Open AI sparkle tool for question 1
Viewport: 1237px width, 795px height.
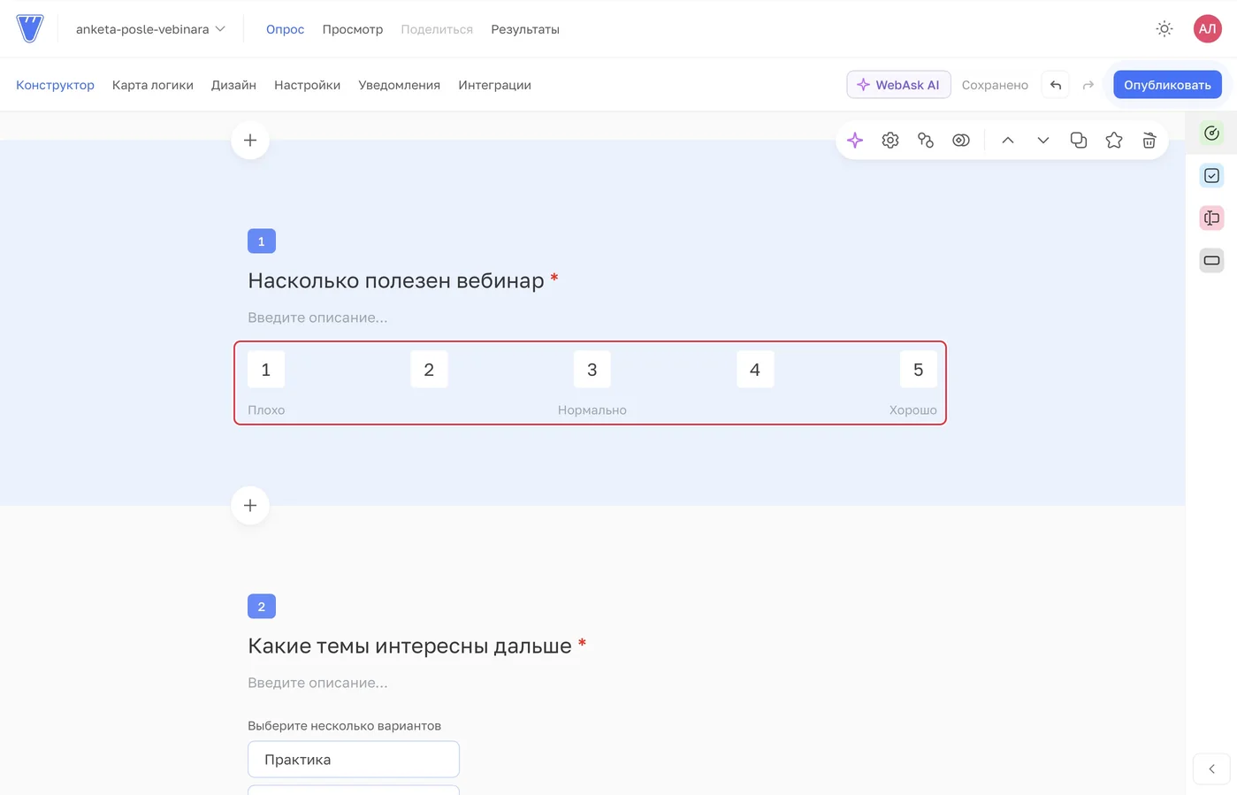(x=855, y=141)
